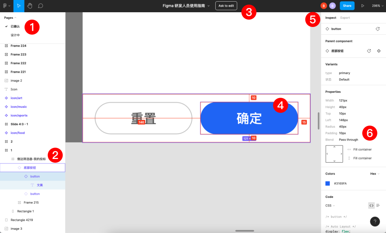Select the frame layer named 1

pyautogui.click(x=32, y=150)
